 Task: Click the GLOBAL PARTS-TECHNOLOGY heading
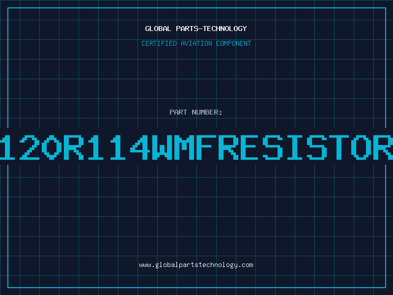point(196,29)
